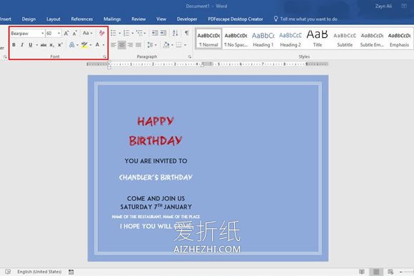This screenshot has height=276, width=414.
Task: Apply Text Effects and Typography
Action: (72, 45)
